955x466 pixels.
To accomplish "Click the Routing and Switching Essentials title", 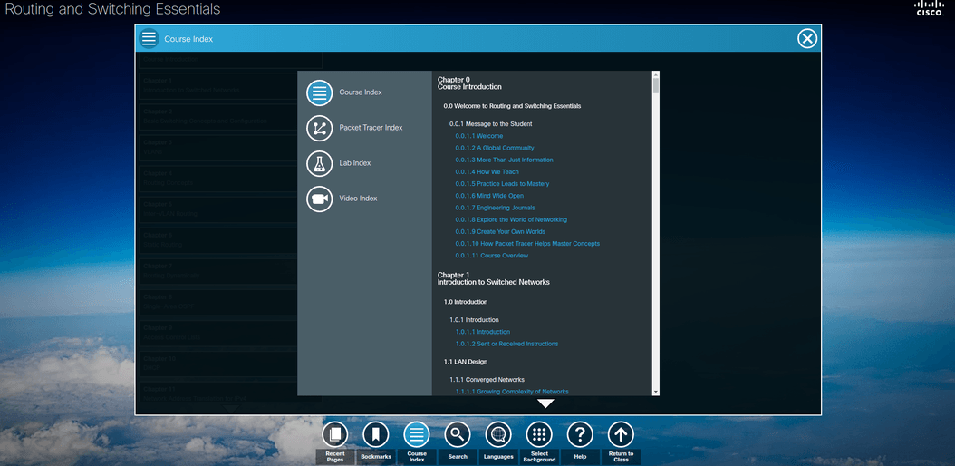I will (x=112, y=9).
